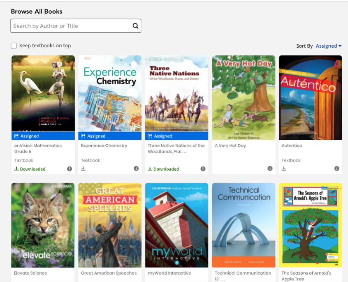Click the myWorld Interactive title link
Image resolution: width=348 pixels, height=282 pixels.
(169, 273)
